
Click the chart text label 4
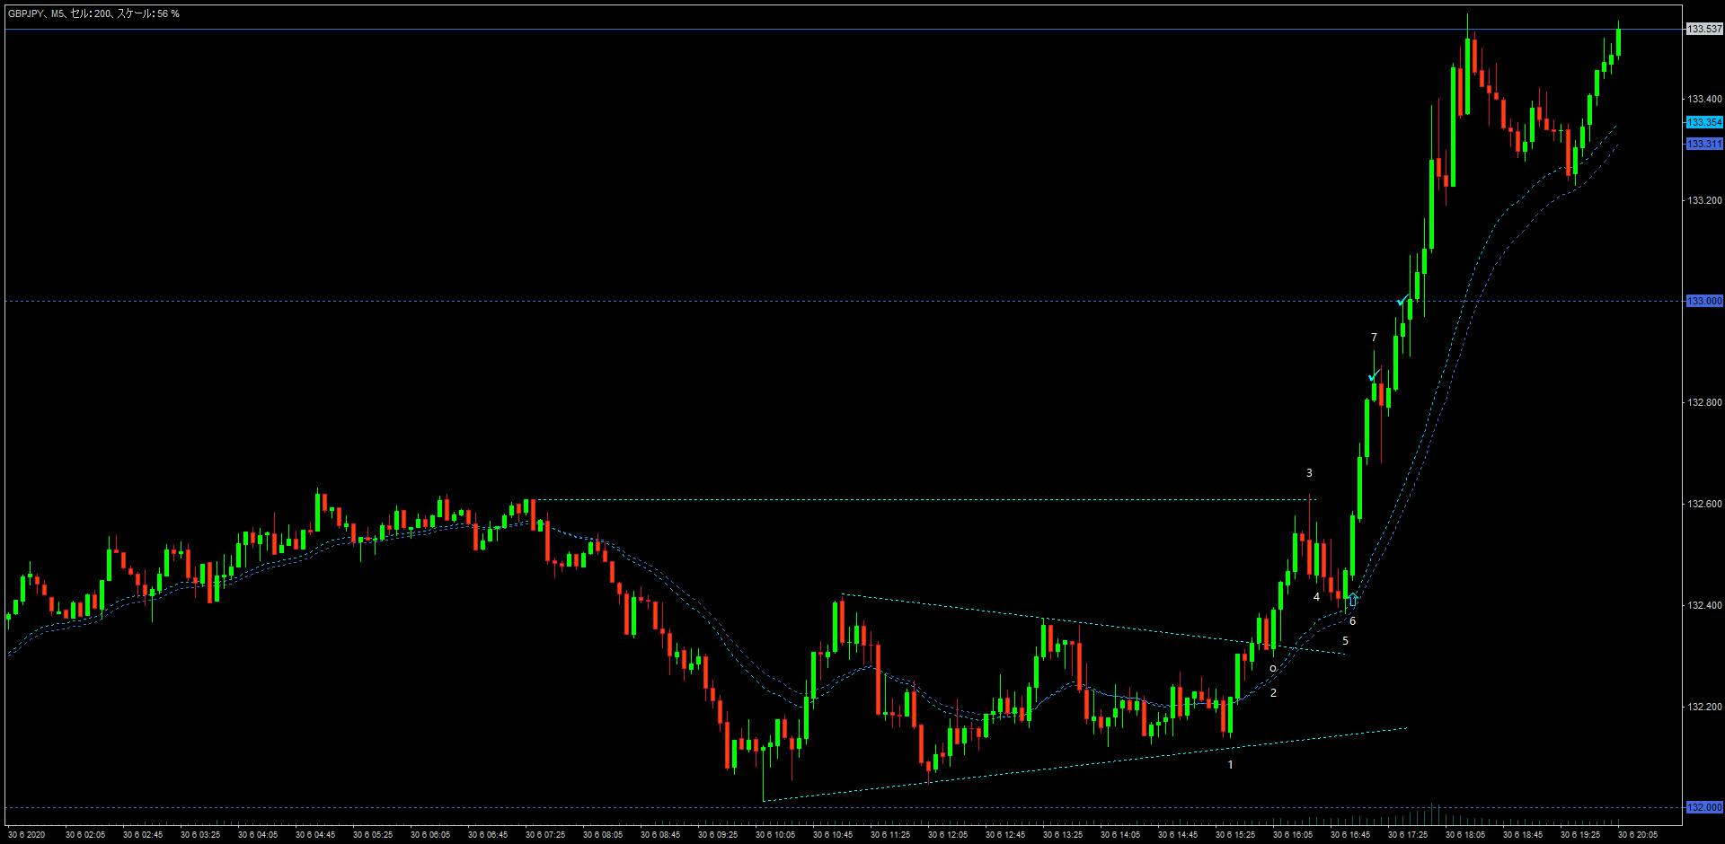point(1316,597)
